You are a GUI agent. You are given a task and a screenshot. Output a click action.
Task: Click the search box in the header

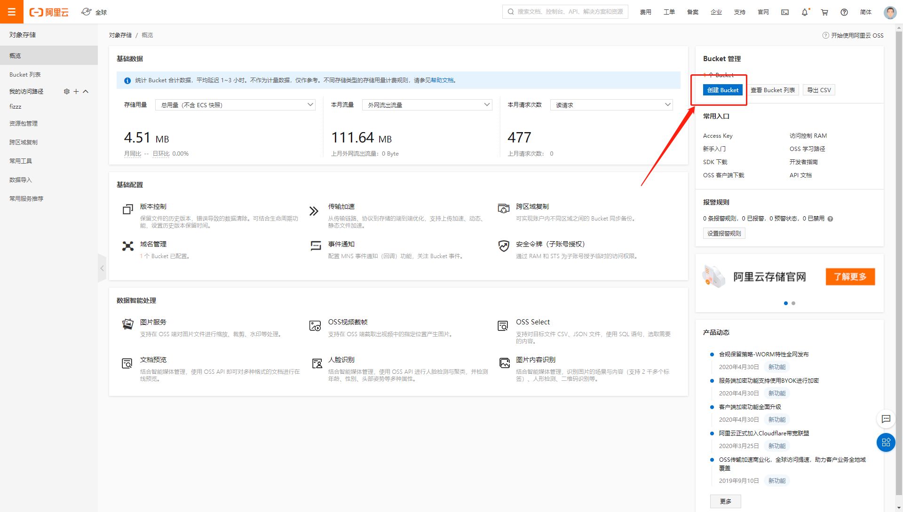point(565,12)
